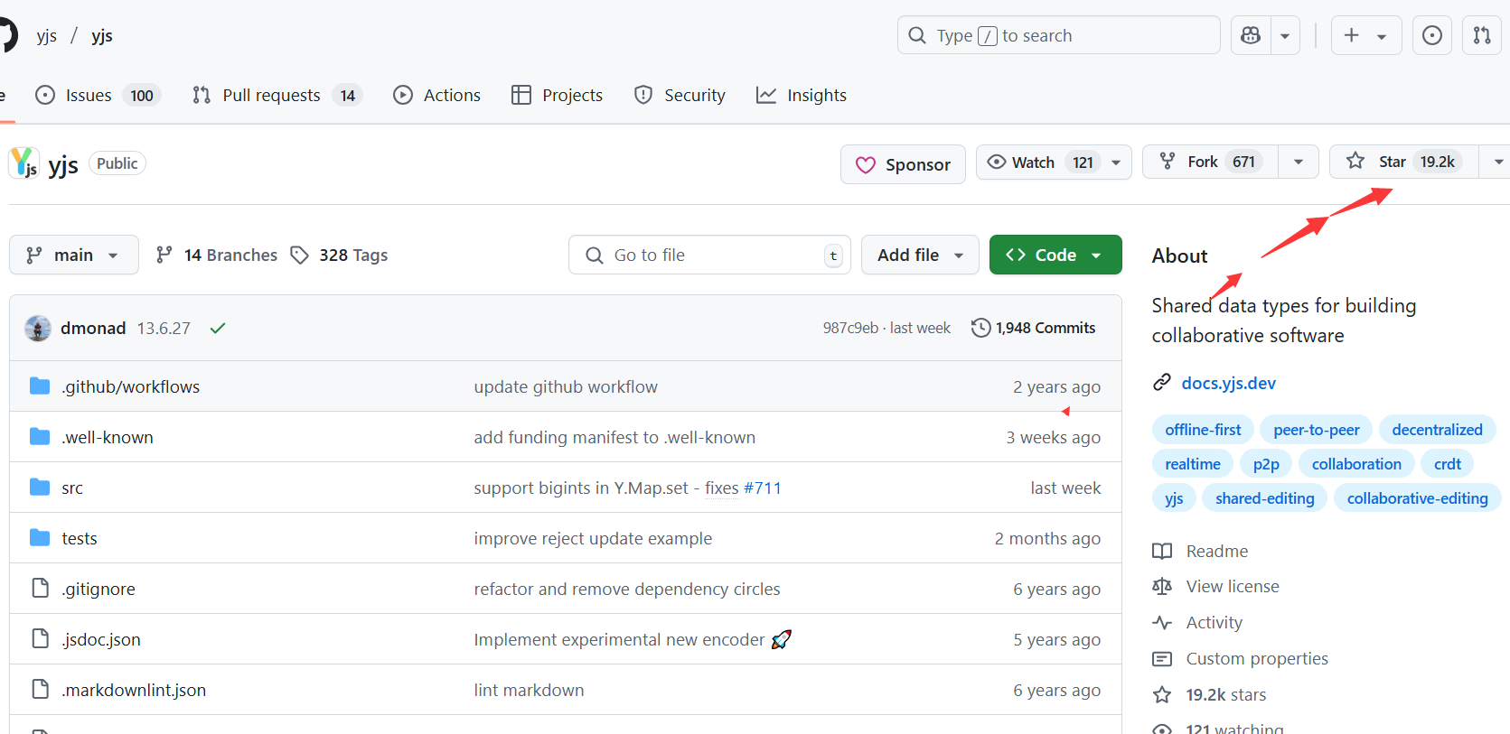Viewport: 1510px width, 734px height.
Task: Open the pull requests icon in header
Action: point(1482,35)
